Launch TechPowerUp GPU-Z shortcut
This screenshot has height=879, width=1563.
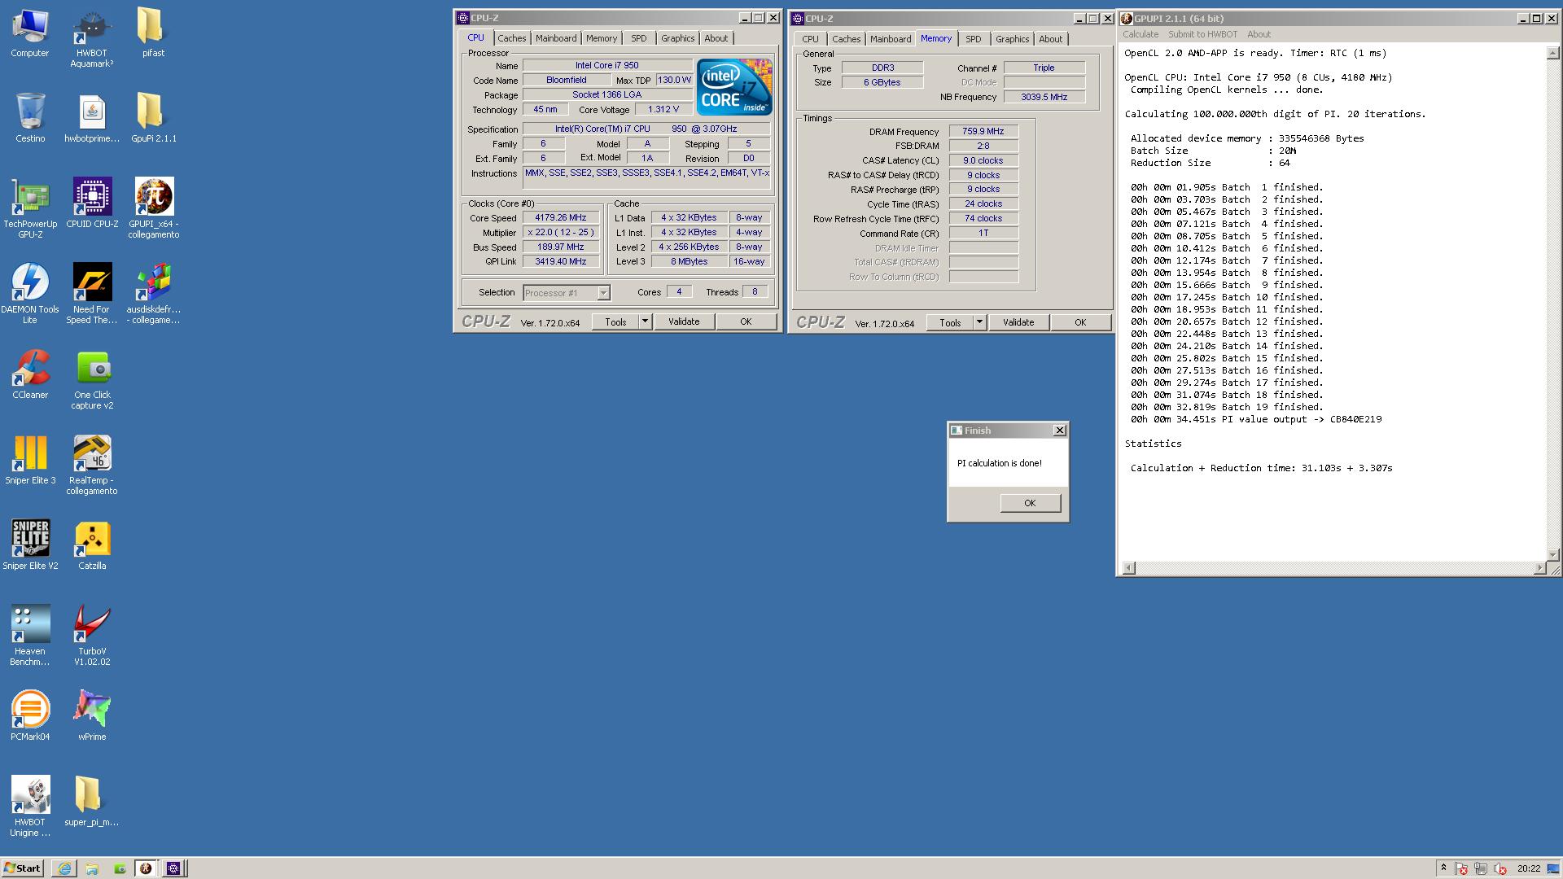(x=30, y=208)
